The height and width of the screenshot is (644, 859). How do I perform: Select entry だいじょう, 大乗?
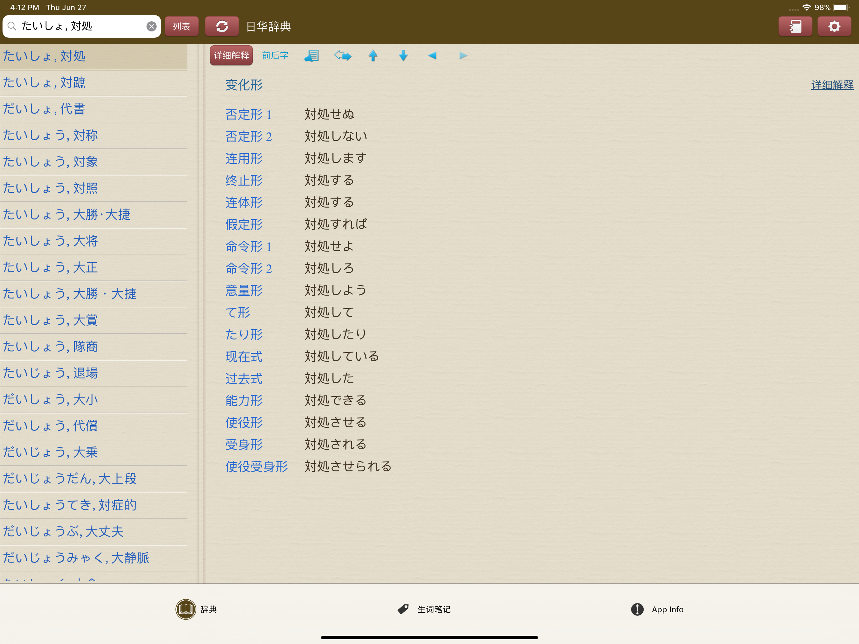pos(94,452)
